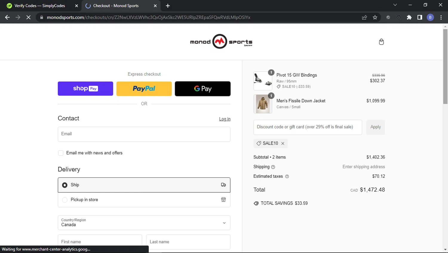Click the delivery truck icon on Ship row
The height and width of the screenshot is (253, 448).
pyautogui.click(x=223, y=185)
